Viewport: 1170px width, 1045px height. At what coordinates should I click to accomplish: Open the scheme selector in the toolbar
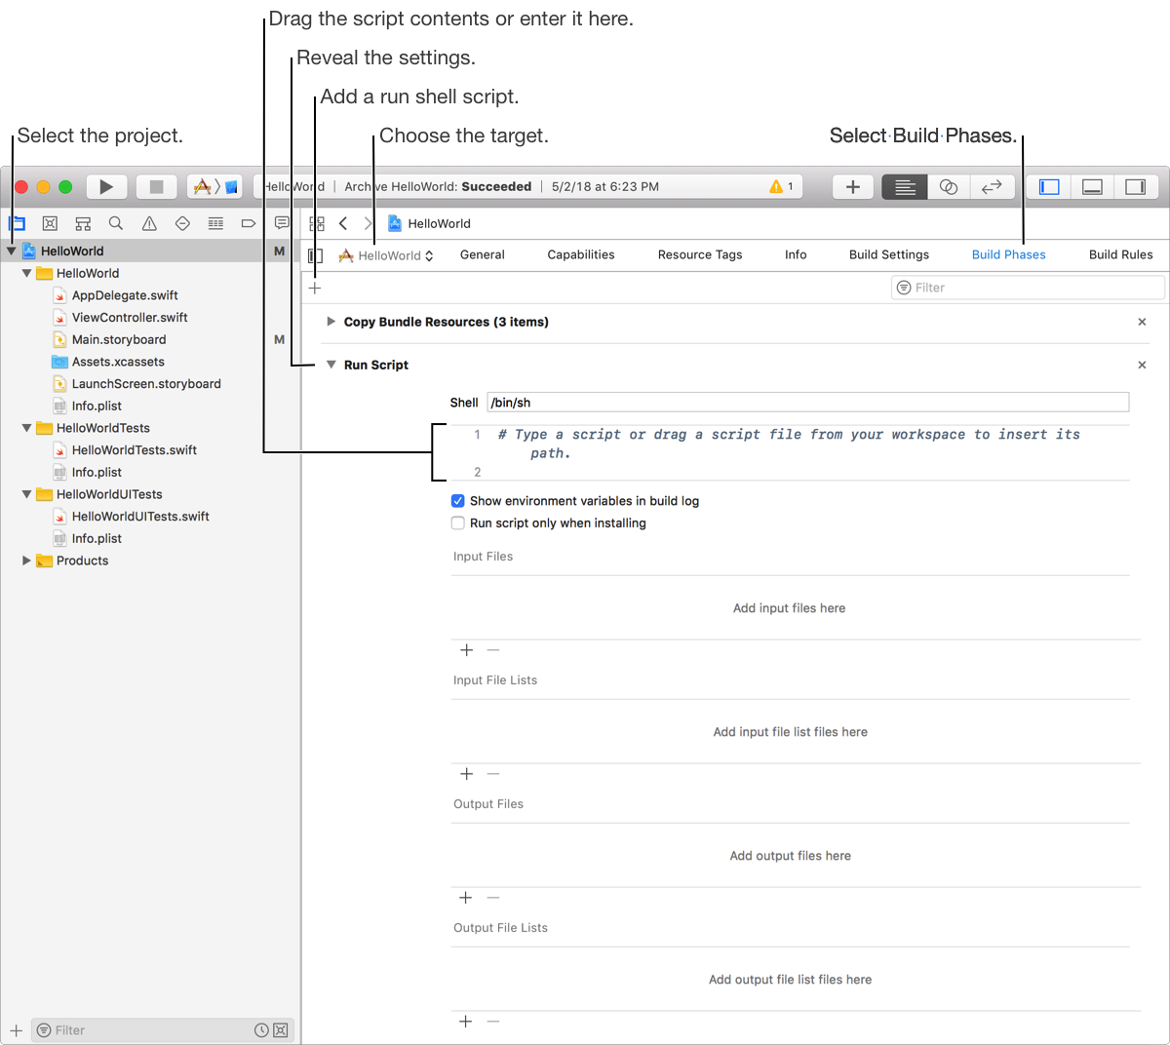click(x=214, y=186)
